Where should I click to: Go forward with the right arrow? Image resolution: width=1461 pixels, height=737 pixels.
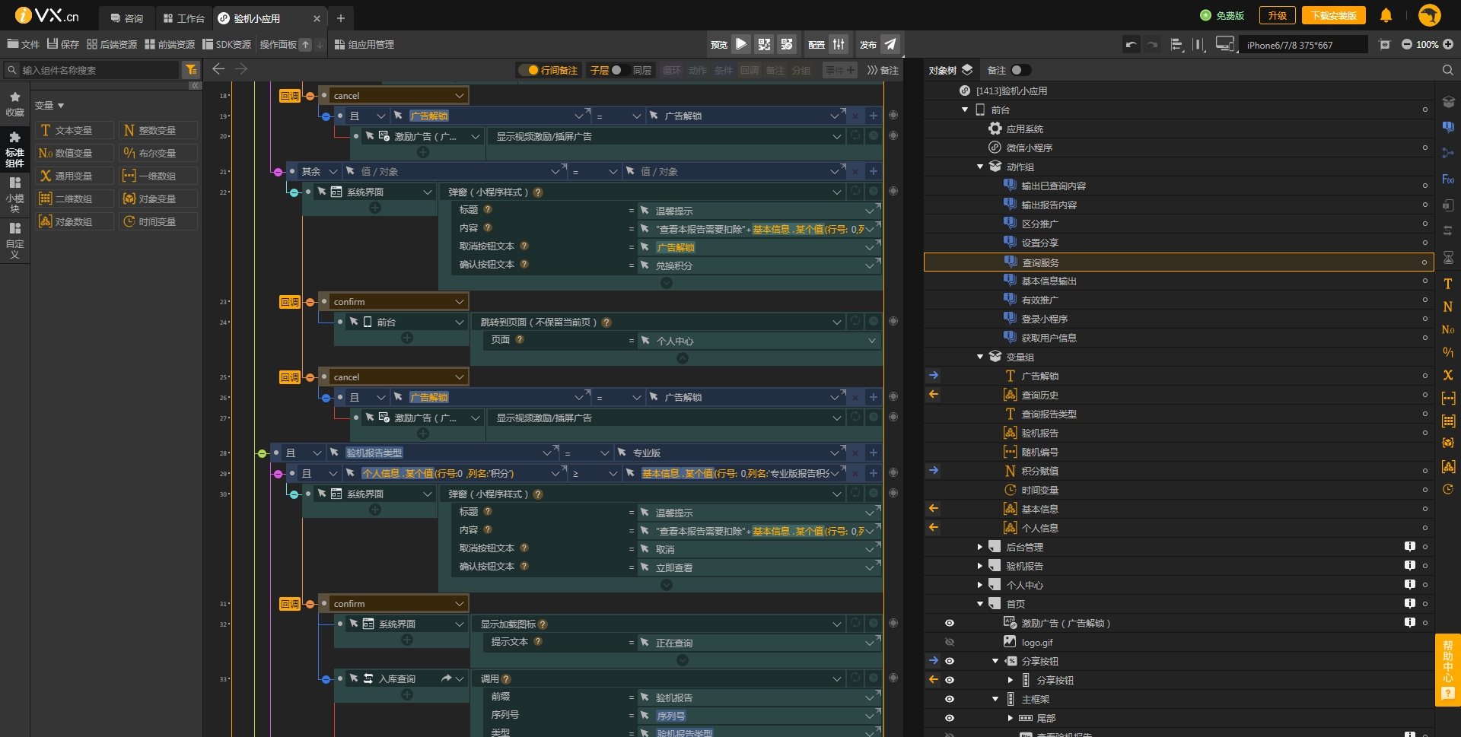tap(241, 69)
